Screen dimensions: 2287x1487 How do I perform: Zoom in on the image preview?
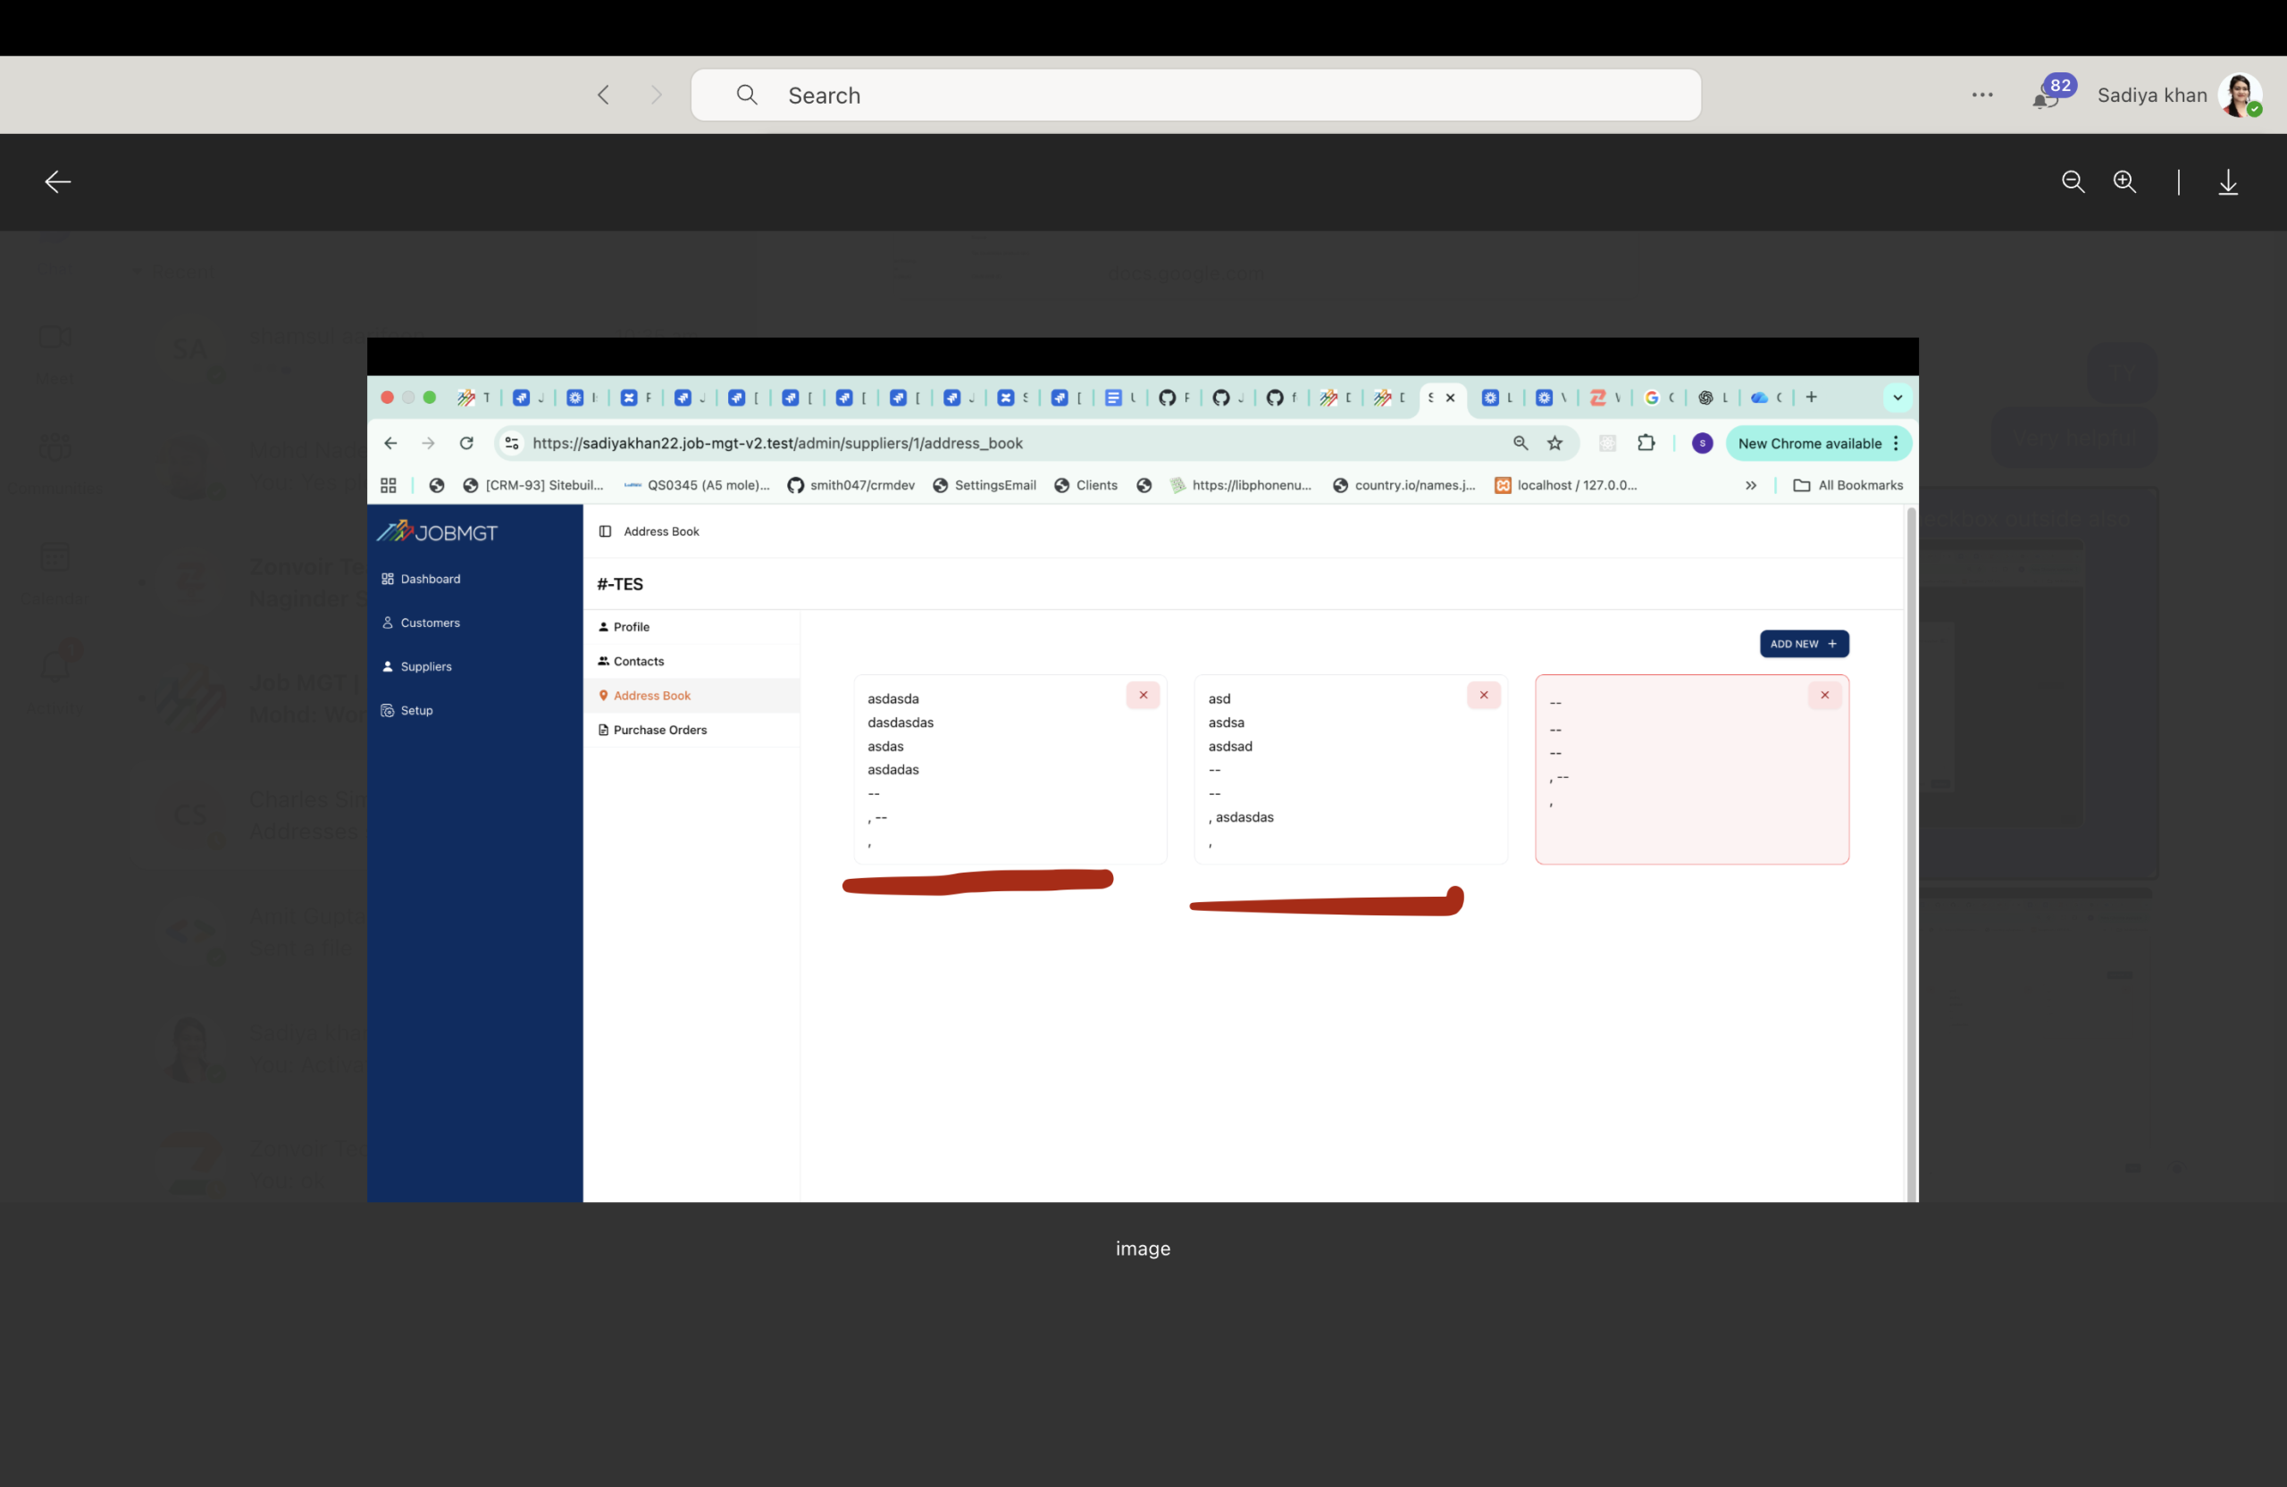point(2124,181)
